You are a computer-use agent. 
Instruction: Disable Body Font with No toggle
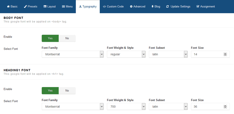tap(67, 38)
